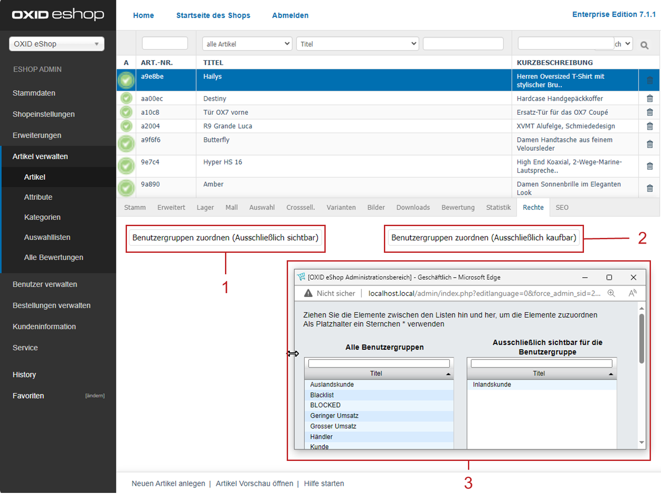Select the Rechte tab
The width and height of the screenshot is (661, 503).
pyautogui.click(x=533, y=207)
